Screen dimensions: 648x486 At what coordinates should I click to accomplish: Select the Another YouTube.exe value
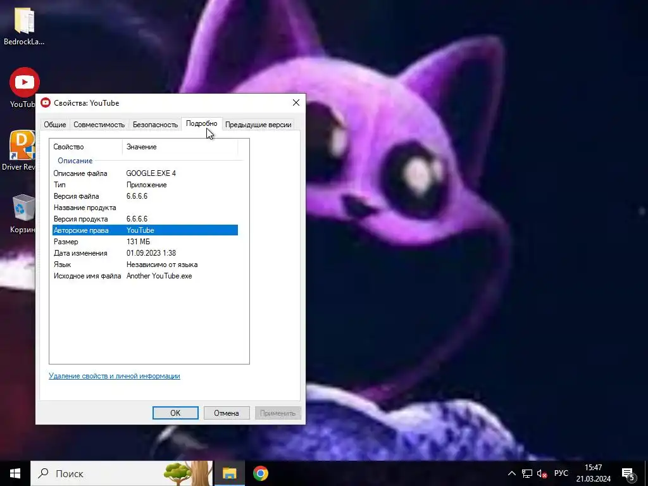coord(159,276)
